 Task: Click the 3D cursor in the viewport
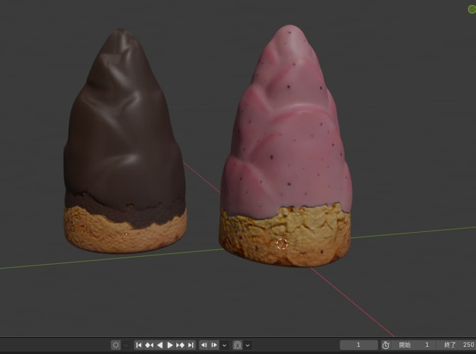(x=282, y=244)
